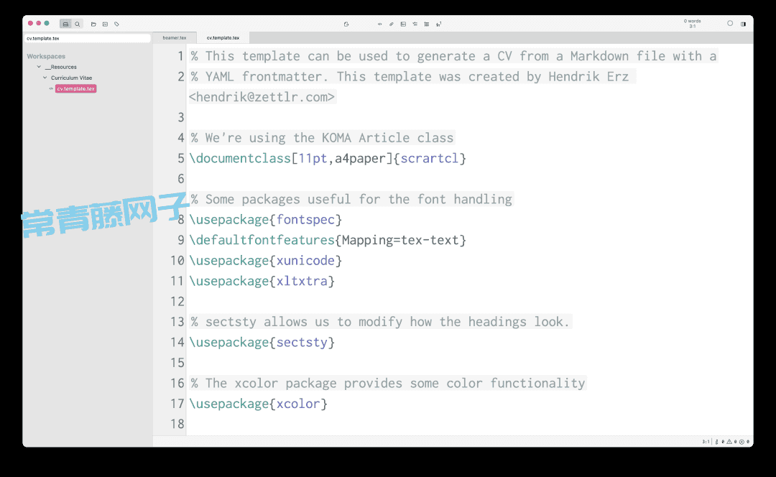The width and height of the screenshot is (776, 477).
Task: Click the KOMA Article class comment
Action: pos(322,138)
